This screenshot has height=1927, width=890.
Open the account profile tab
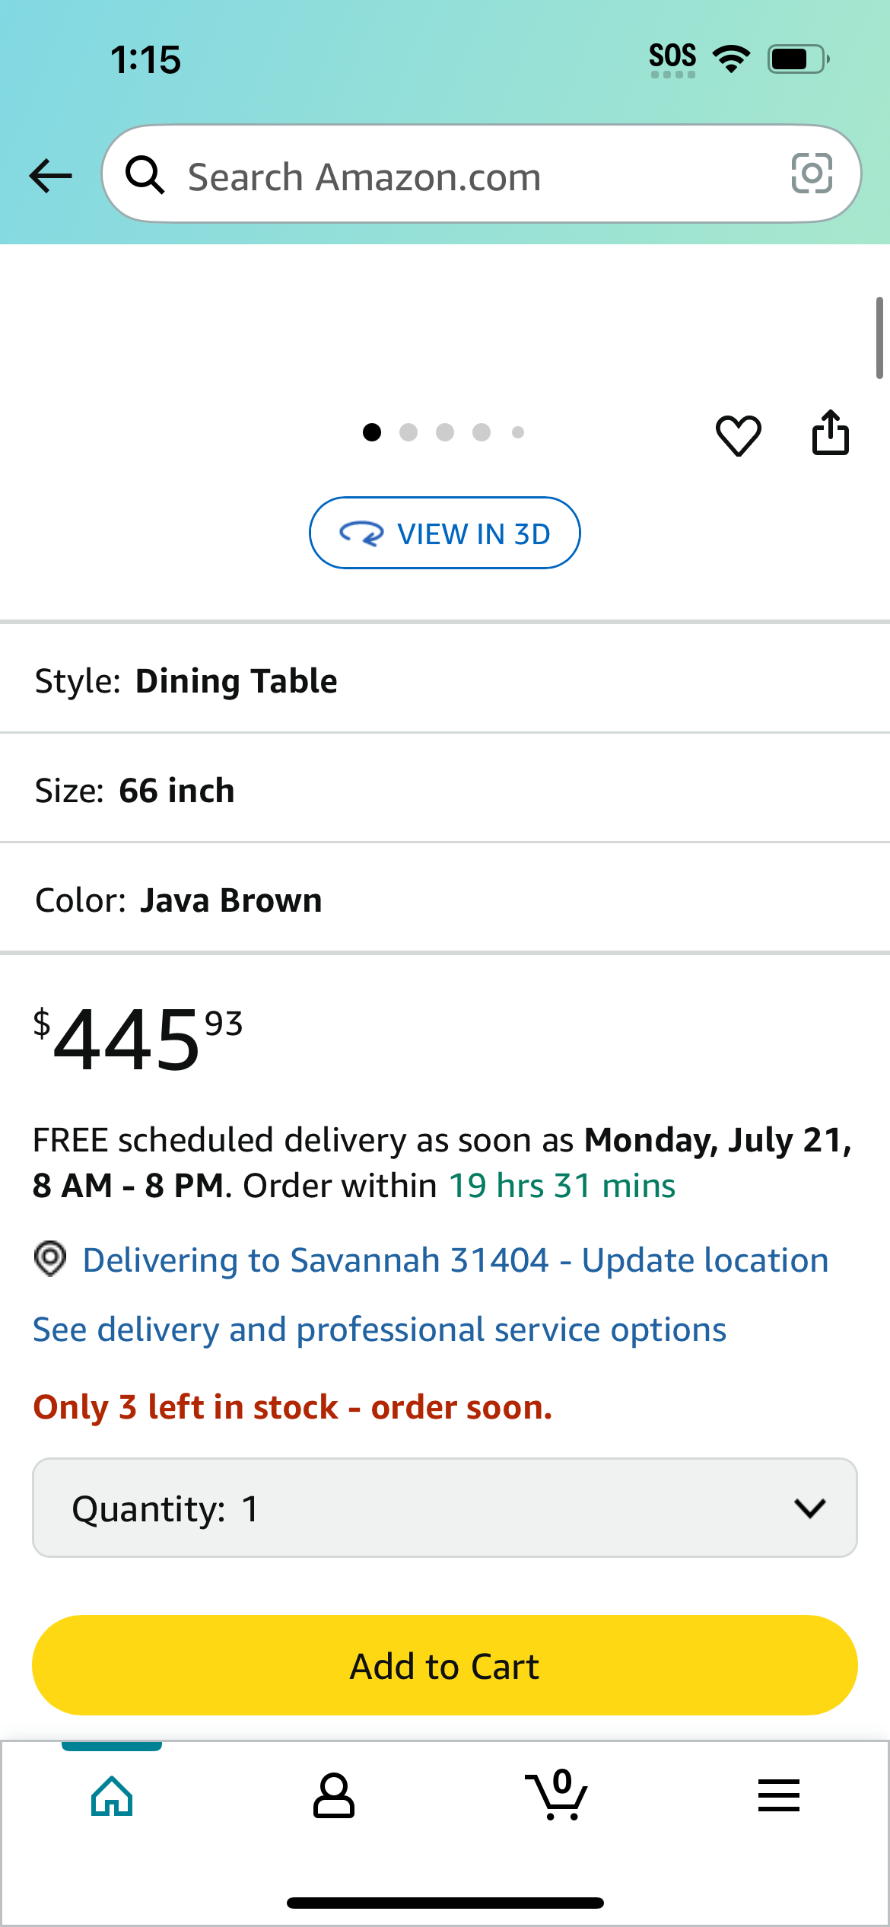[x=334, y=1796]
